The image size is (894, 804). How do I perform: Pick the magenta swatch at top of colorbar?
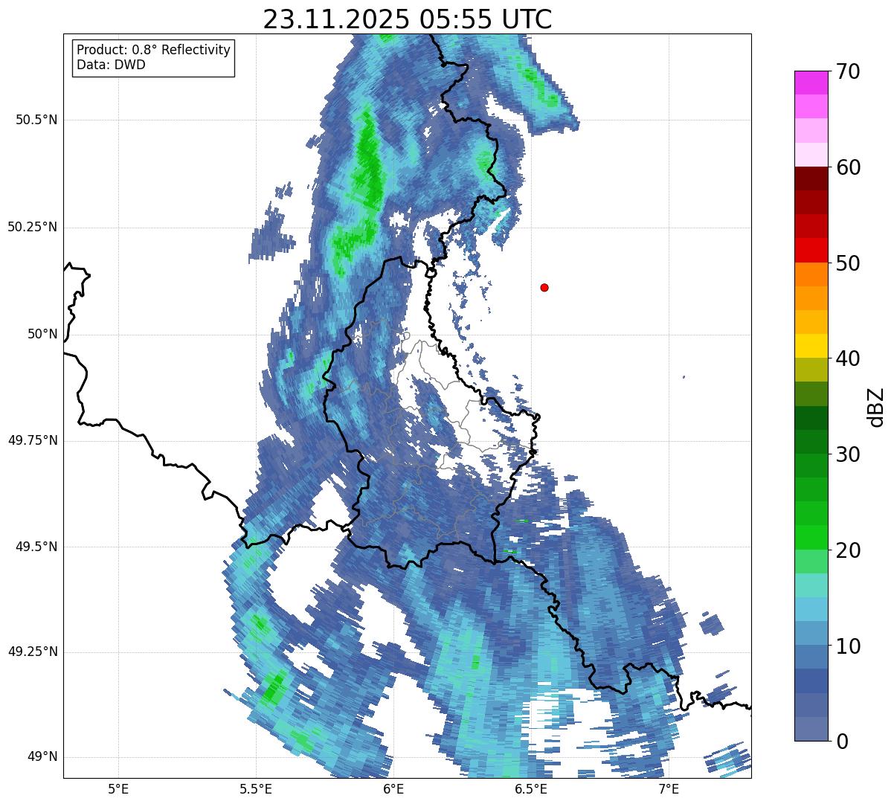click(x=811, y=83)
